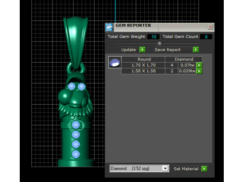Click the green arrow on the 0.029tw row
Screen dimensions: 243x182
tap(199, 71)
